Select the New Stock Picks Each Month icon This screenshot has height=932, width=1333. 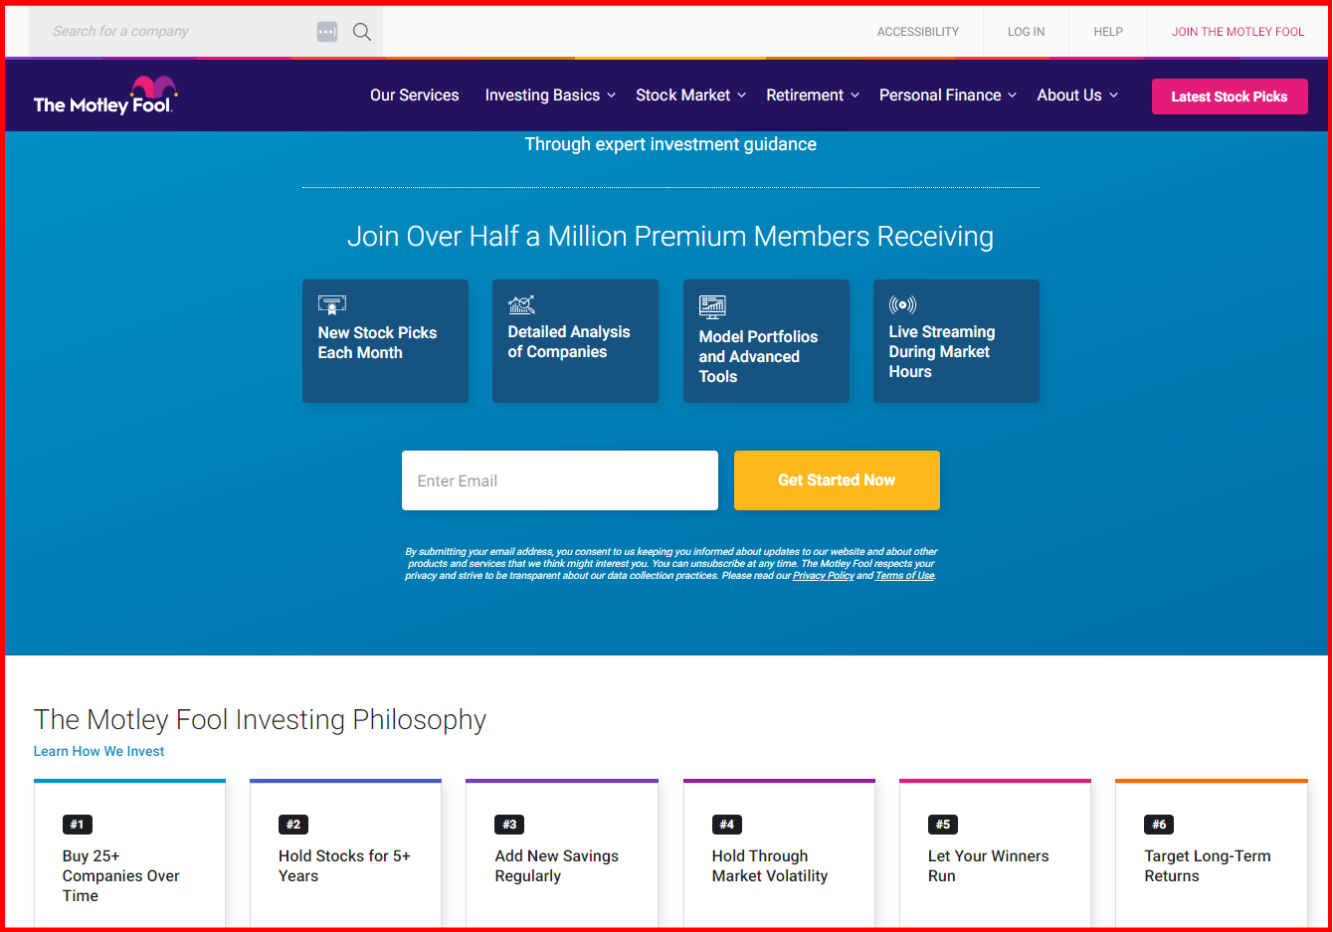click(331, 305)
